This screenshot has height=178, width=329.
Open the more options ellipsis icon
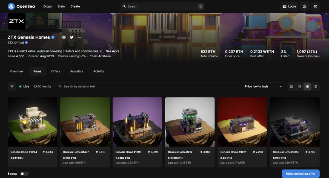80,37
